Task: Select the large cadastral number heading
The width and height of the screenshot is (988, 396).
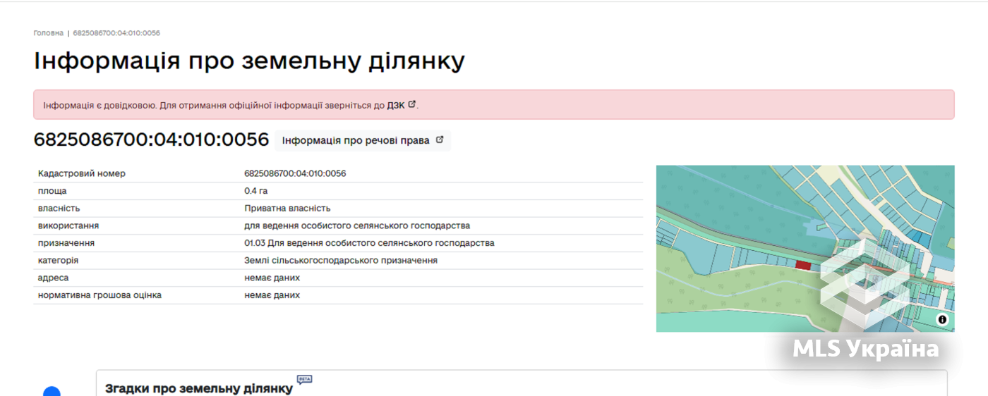Action: pos(151,140)
